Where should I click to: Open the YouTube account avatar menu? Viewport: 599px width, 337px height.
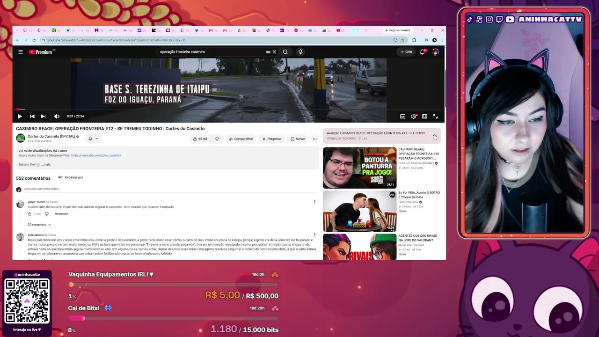436,52
